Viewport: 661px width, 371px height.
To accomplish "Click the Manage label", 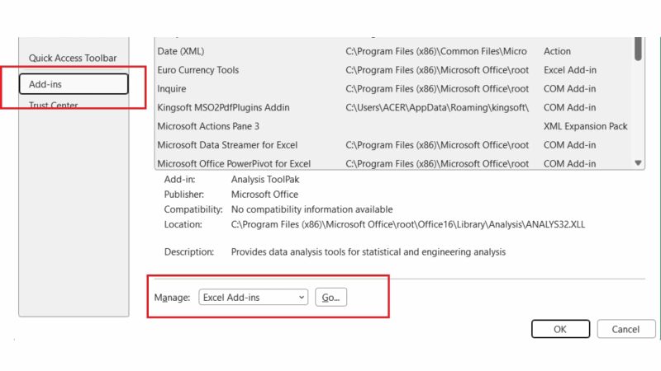I will (172, 298).
